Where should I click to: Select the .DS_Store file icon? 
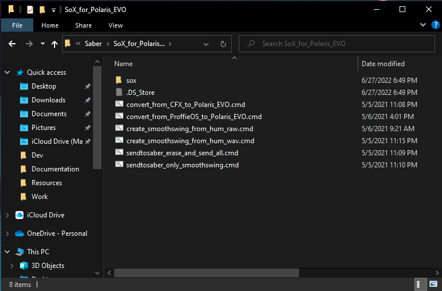point(119,92)
